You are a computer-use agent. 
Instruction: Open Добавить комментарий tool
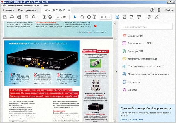140,59
